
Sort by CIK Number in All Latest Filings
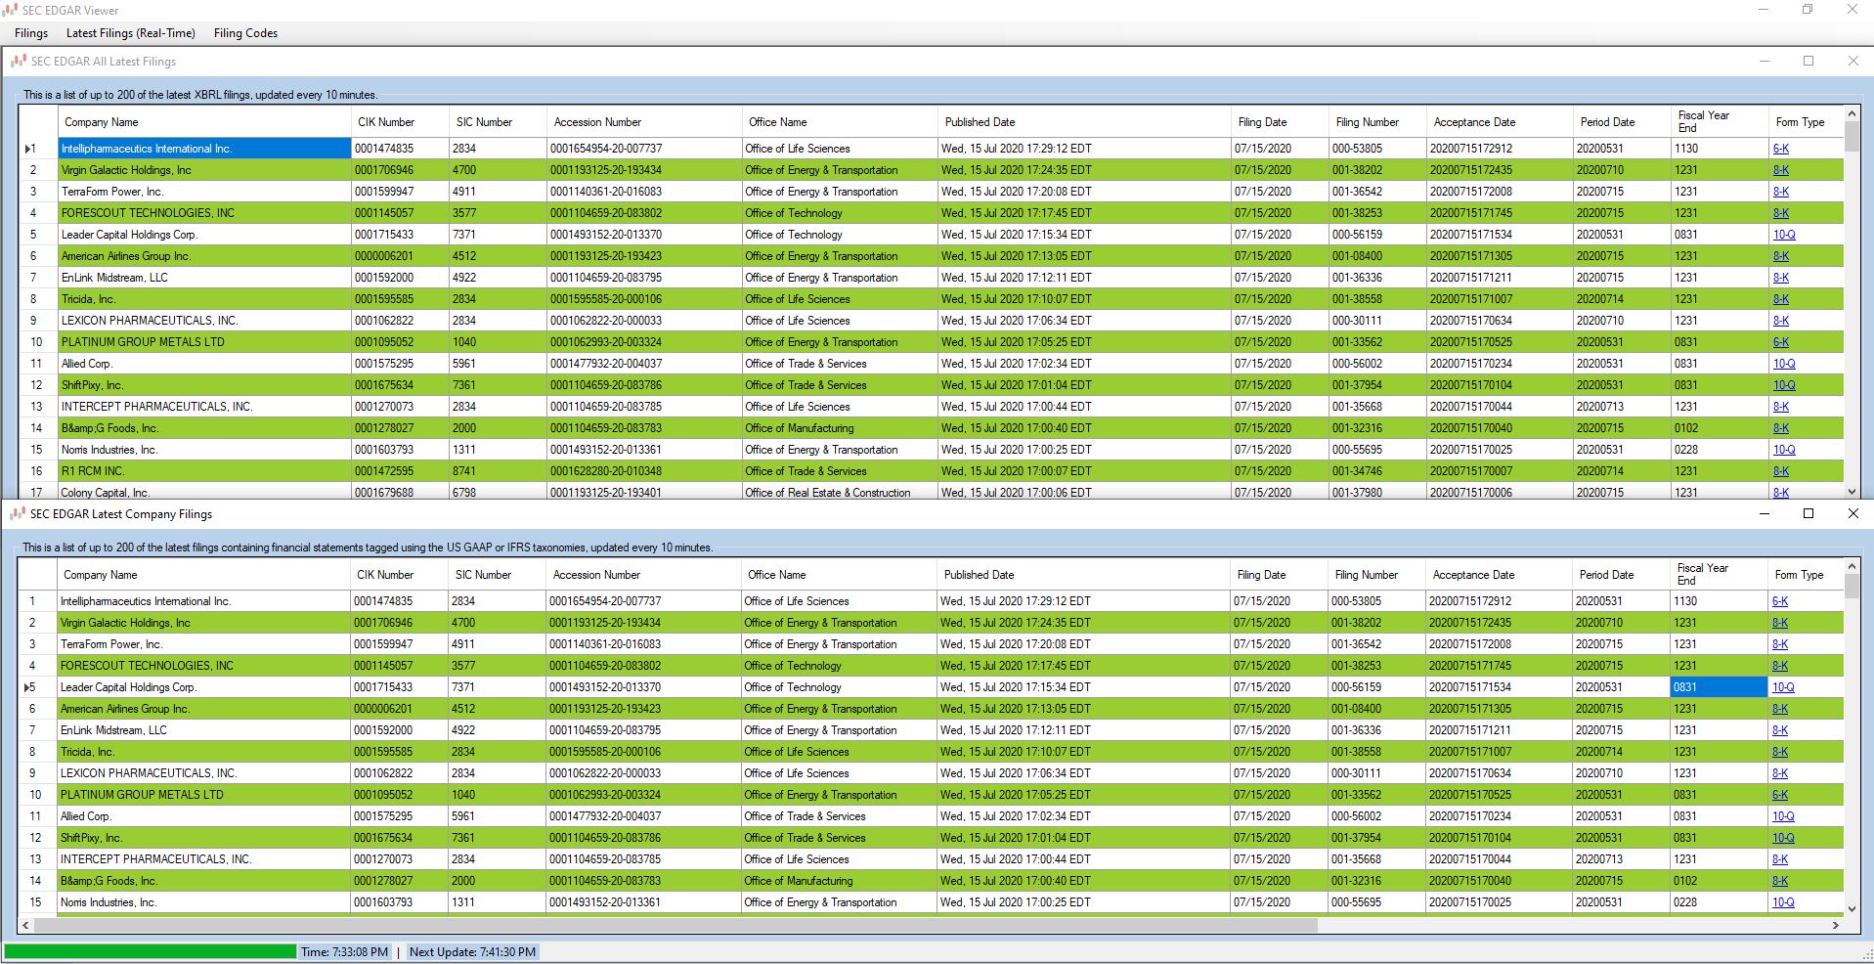(400, 122)
